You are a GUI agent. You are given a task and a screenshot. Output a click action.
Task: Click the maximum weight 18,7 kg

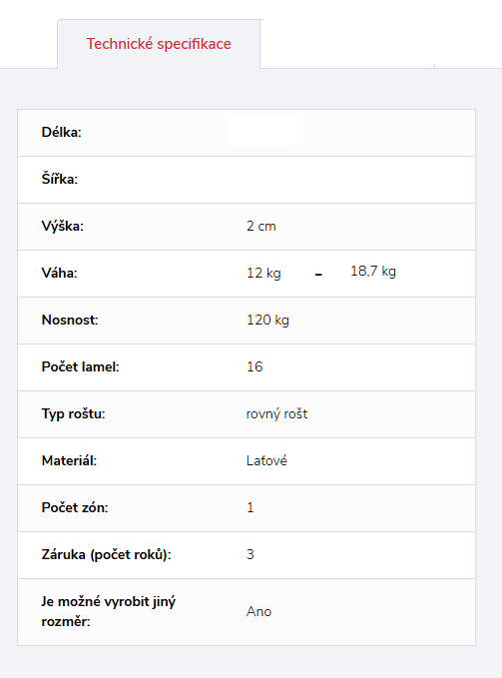click(373, 272)
